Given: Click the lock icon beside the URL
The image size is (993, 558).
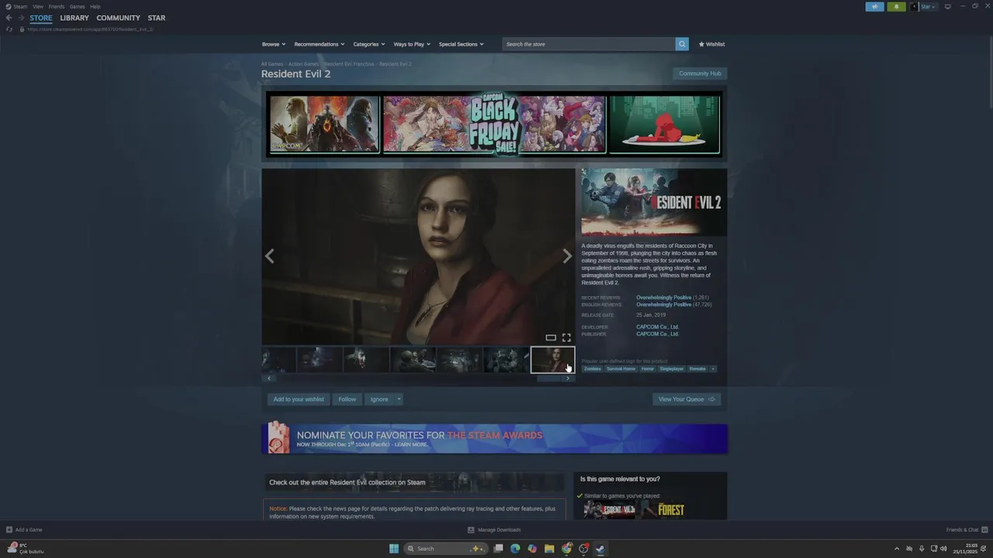Looking at the screenshot, I should (x=22, y=29).
